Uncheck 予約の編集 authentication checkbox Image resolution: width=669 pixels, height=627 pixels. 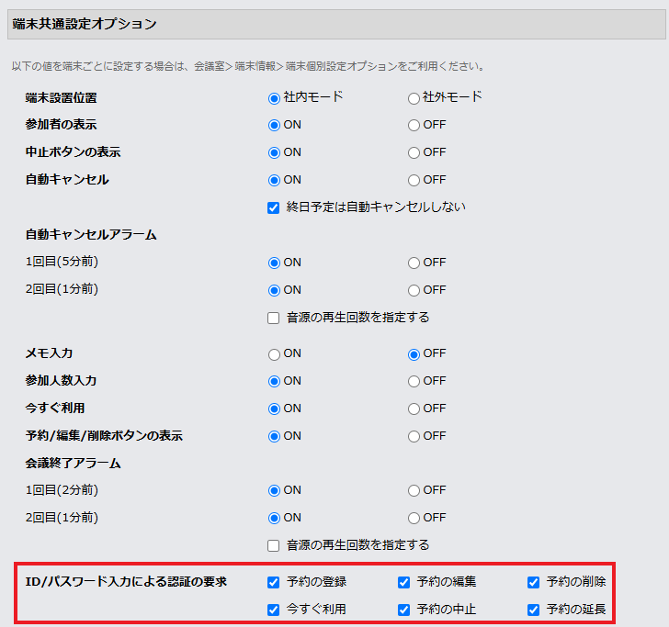click(403, 582)
